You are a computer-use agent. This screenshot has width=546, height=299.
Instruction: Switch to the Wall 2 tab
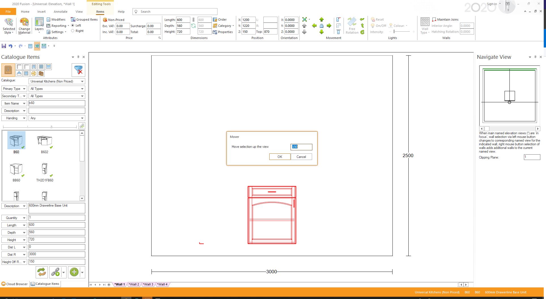[134, 284]
